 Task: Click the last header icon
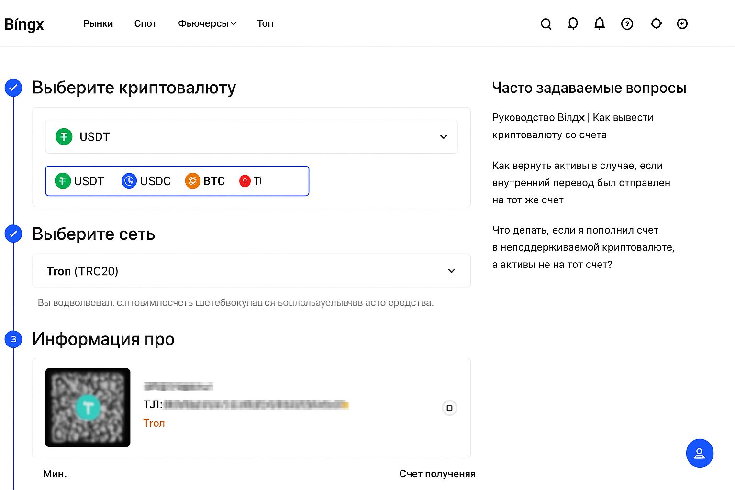tap(682, 23)
